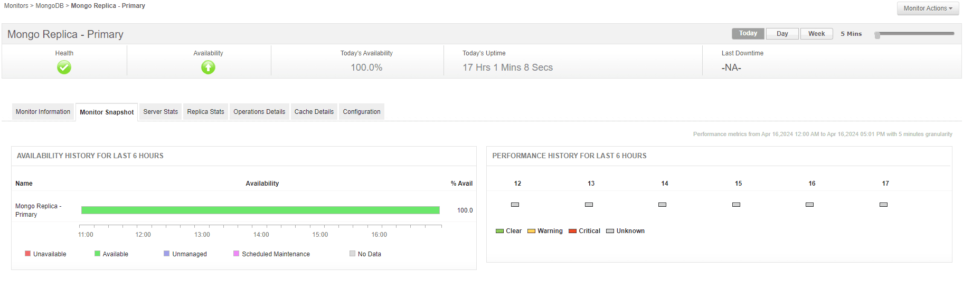Viewport: 972px width, 289px height.
Task: Click the Critical legend icon
Action: [x=572, y=231]
